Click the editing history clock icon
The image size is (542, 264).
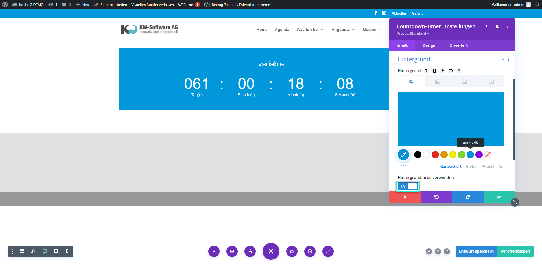click(310, 251)
